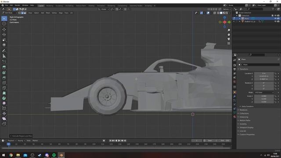Select the Bevel tool

tap(4, 78)
